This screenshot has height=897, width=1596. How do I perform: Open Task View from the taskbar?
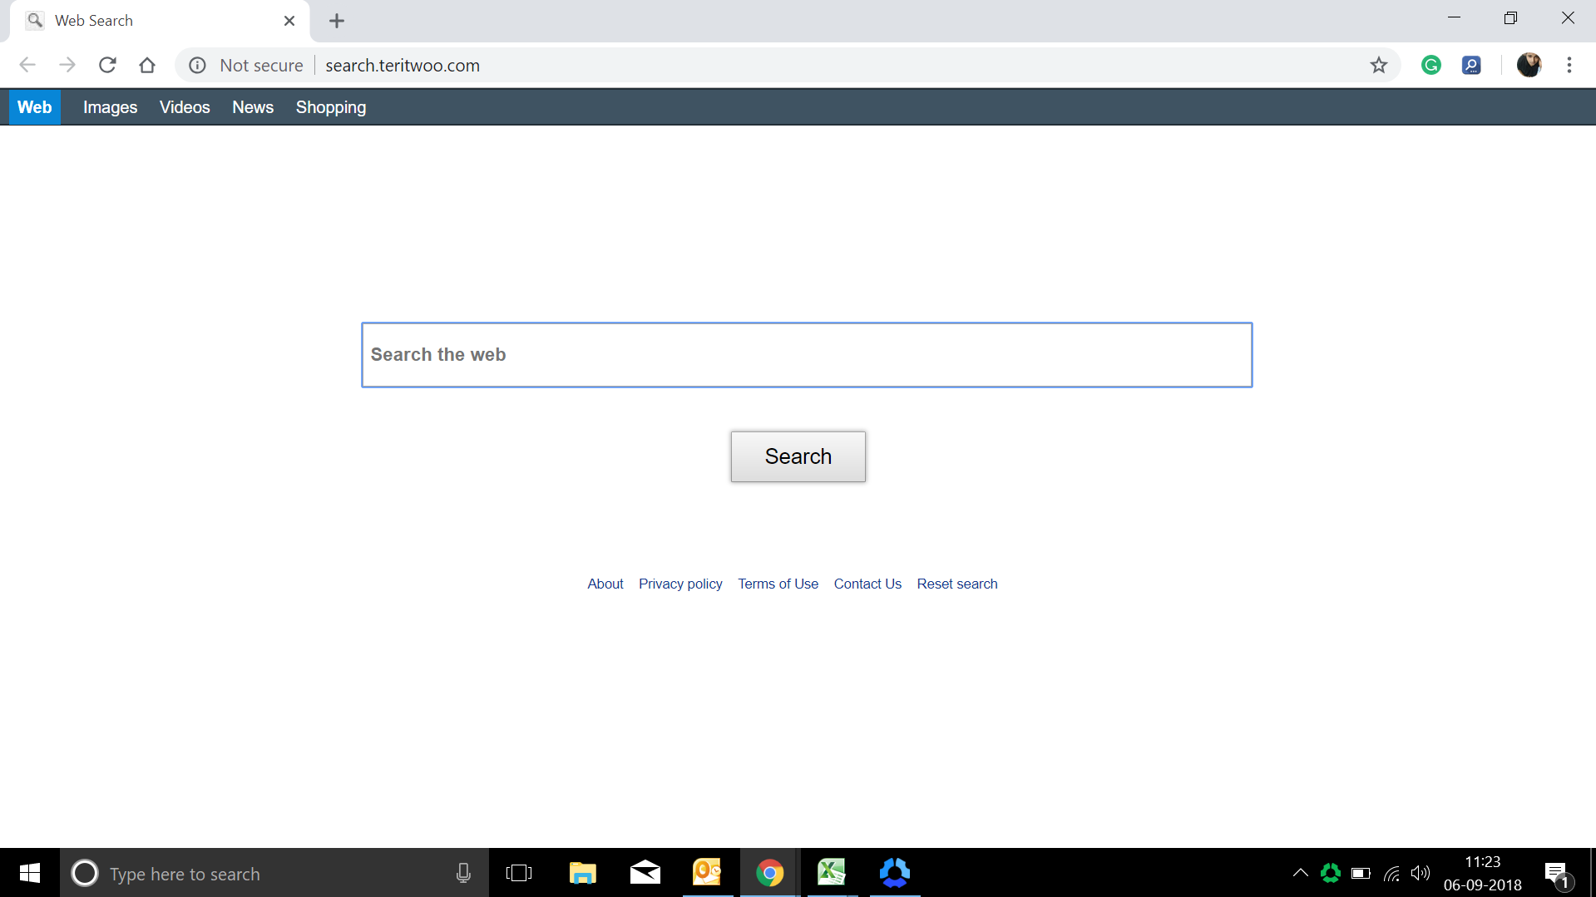(519, 873)
